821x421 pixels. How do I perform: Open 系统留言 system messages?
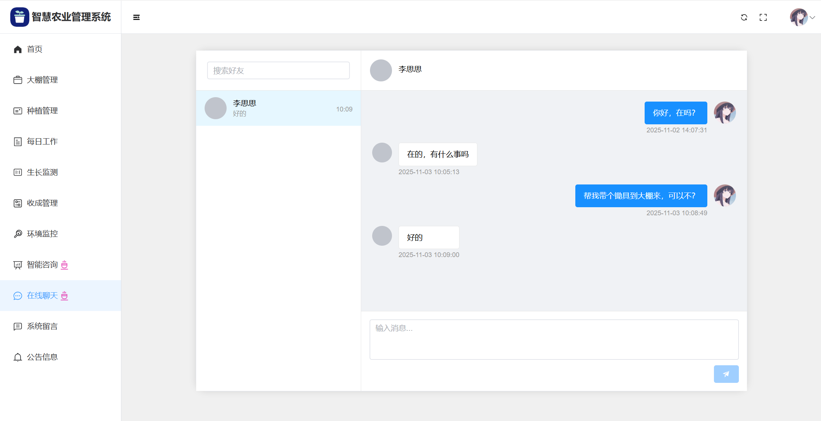(42, 326)
